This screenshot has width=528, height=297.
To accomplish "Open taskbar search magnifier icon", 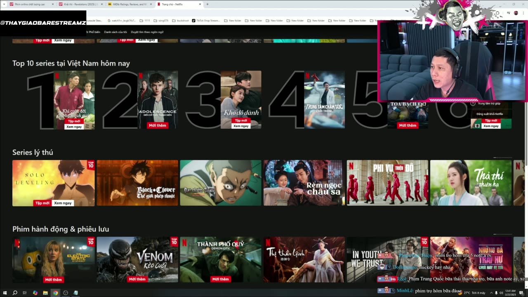I will click(15, 293).
